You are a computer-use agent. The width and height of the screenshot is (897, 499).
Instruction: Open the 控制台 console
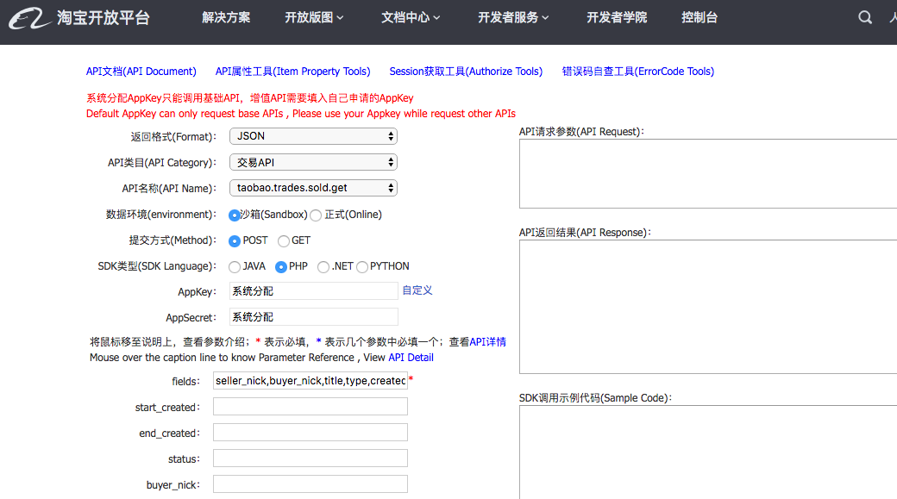coord(699,18)
